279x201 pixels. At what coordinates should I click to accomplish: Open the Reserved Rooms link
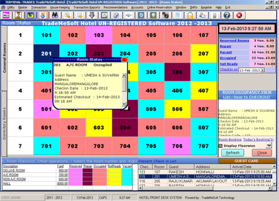point(234,41)
